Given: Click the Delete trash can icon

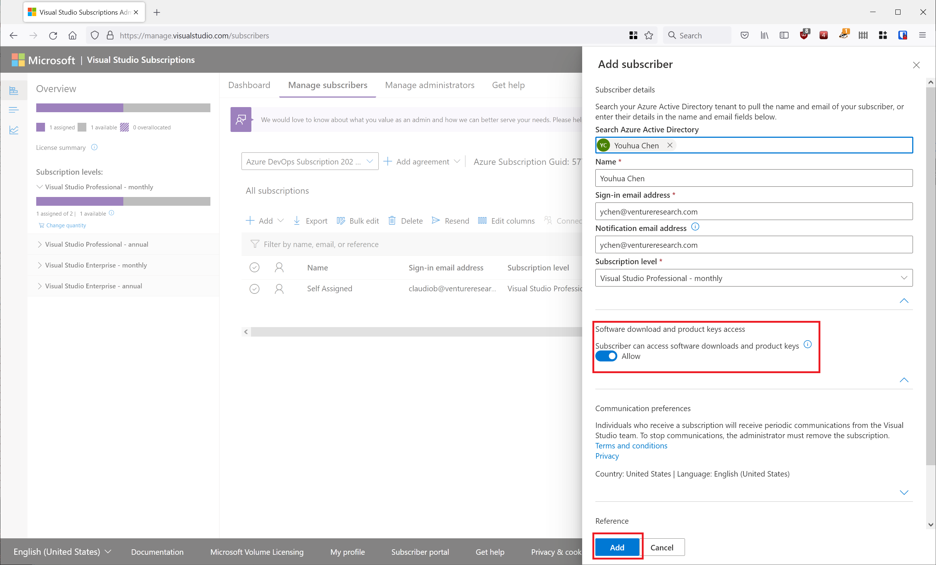Looking at the screenshot, I should point(392,220).
